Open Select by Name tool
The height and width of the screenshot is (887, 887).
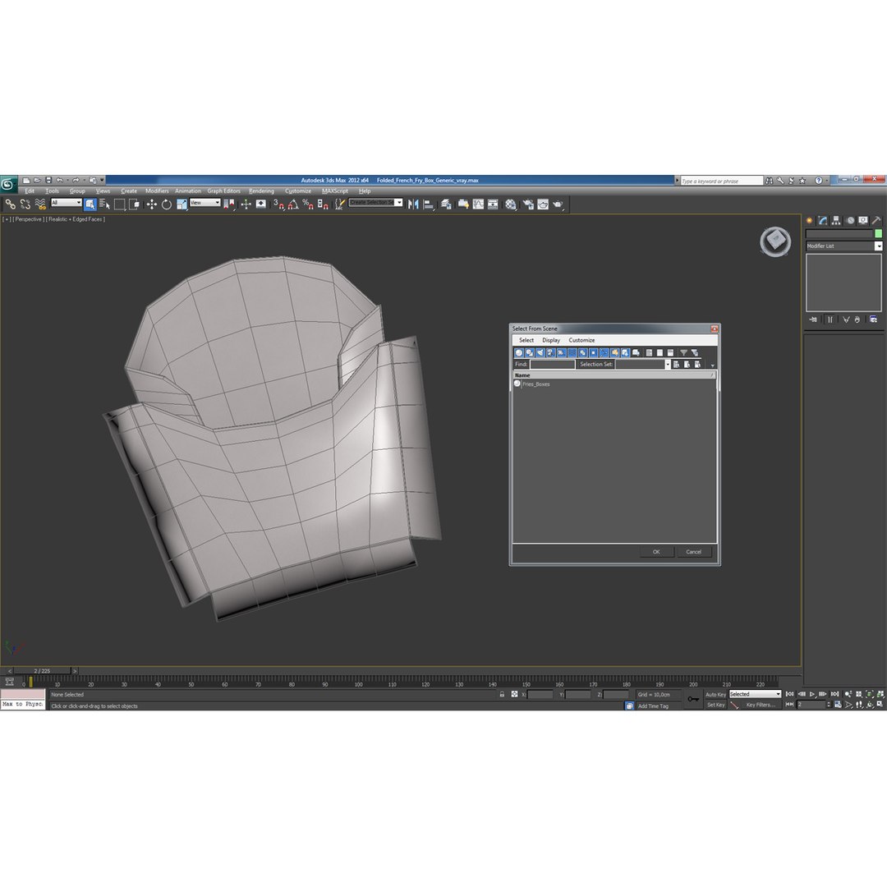[x=104, y=205]
